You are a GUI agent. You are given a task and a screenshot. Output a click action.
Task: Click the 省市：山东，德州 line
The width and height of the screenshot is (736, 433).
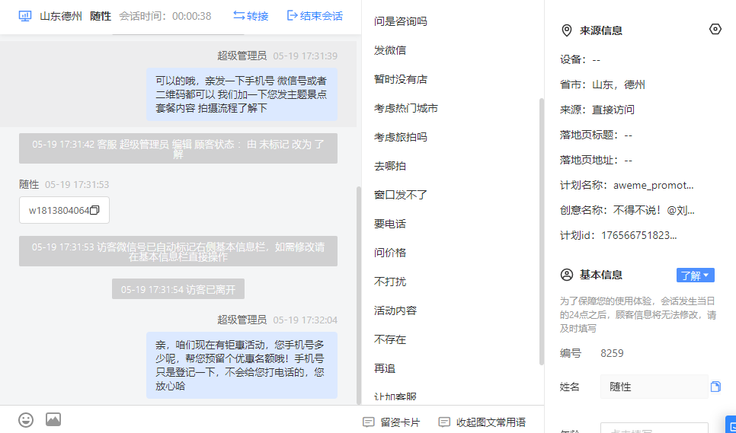602,84
